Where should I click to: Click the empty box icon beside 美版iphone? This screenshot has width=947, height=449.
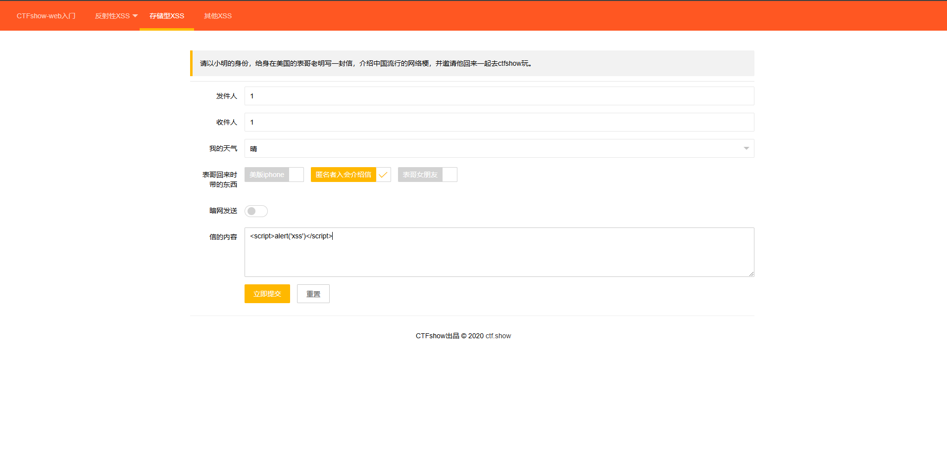pos(296,175)
